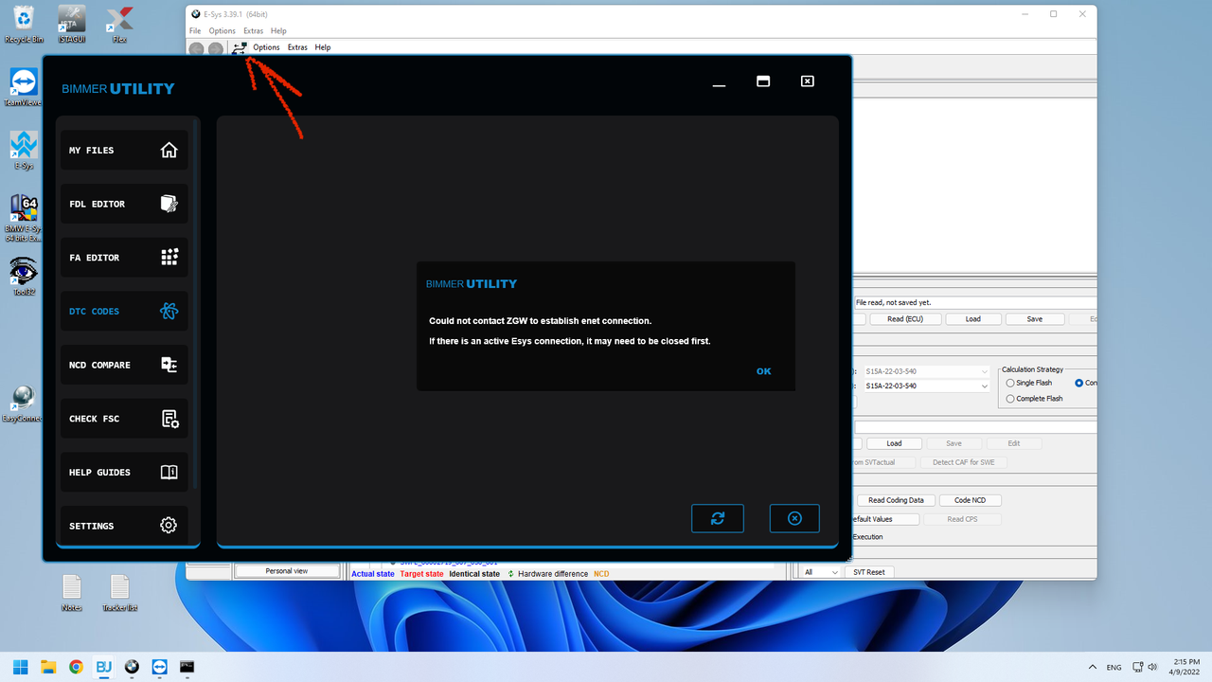Open Windows Start menu
The height and width of the screenshot is (682, 1212).
click(20, 667)
